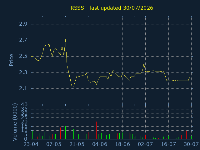This screenshot has width=200, height=150.
Task: Click the 04-06 date axis label
Action: [100, 144]
